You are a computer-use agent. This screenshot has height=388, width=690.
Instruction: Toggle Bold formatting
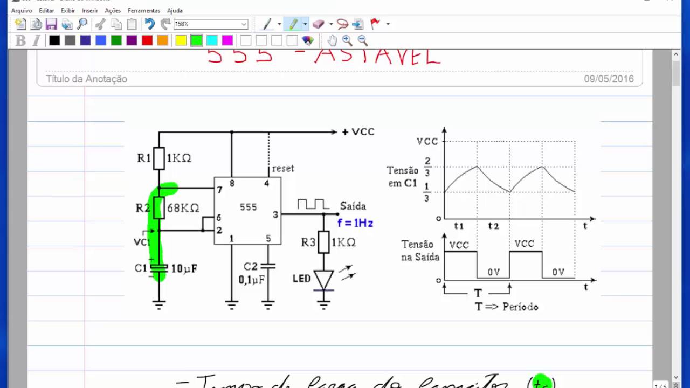20,40
